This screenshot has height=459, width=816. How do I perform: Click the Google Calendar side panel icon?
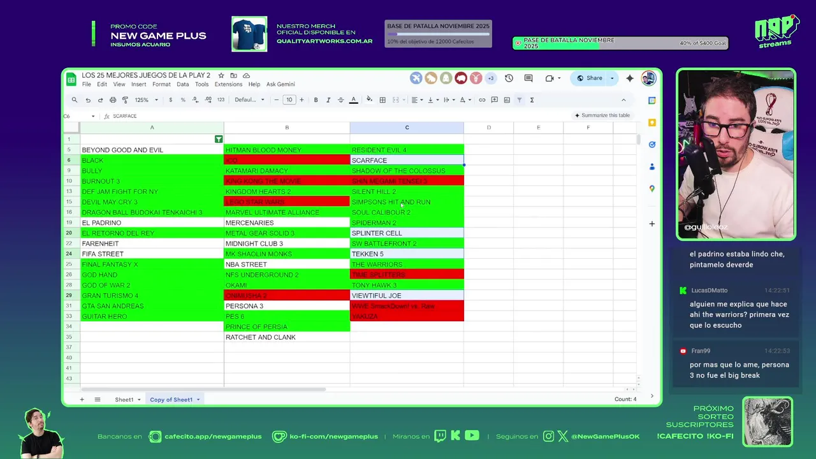(652, 100)
